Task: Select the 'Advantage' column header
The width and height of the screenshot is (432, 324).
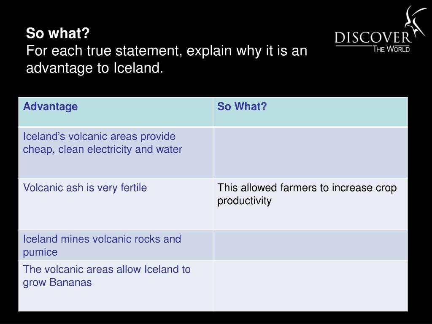Action: [51, 106]
